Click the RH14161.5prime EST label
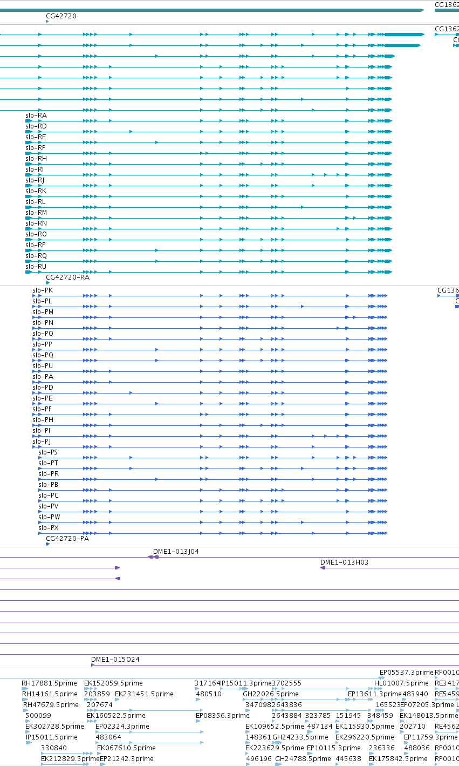Image resolution: width=459 pixels, height=767 pixels. click(x=50, y=694)
